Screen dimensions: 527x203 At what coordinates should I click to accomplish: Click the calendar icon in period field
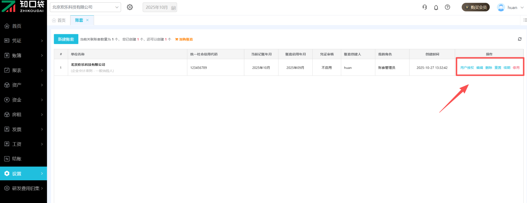(173, 8)
